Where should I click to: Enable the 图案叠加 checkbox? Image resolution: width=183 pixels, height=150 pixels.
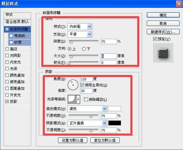[x=7, y=88]
